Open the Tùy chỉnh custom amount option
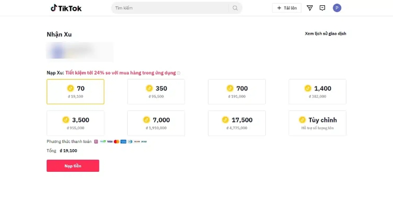Screen dimensions: 393x220 [x=318, y=123]
